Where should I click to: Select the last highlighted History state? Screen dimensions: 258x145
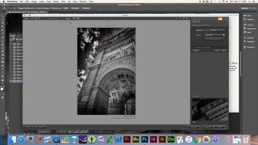pos(16,81)
